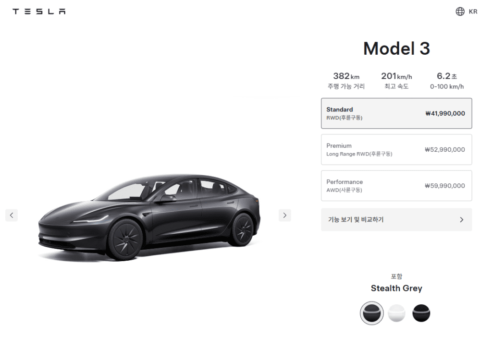
Task: Choose the black paint swatch
Action: pos(421,313)
